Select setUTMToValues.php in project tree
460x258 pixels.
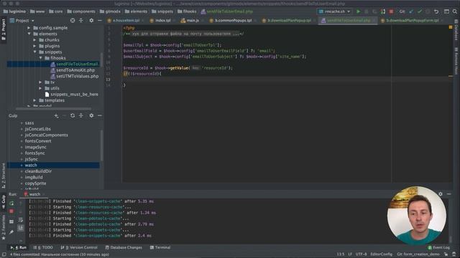tap(78, 76)
